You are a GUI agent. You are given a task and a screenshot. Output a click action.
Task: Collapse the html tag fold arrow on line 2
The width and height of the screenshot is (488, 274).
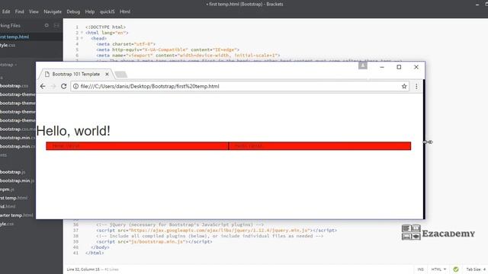[x=82, y=33]
